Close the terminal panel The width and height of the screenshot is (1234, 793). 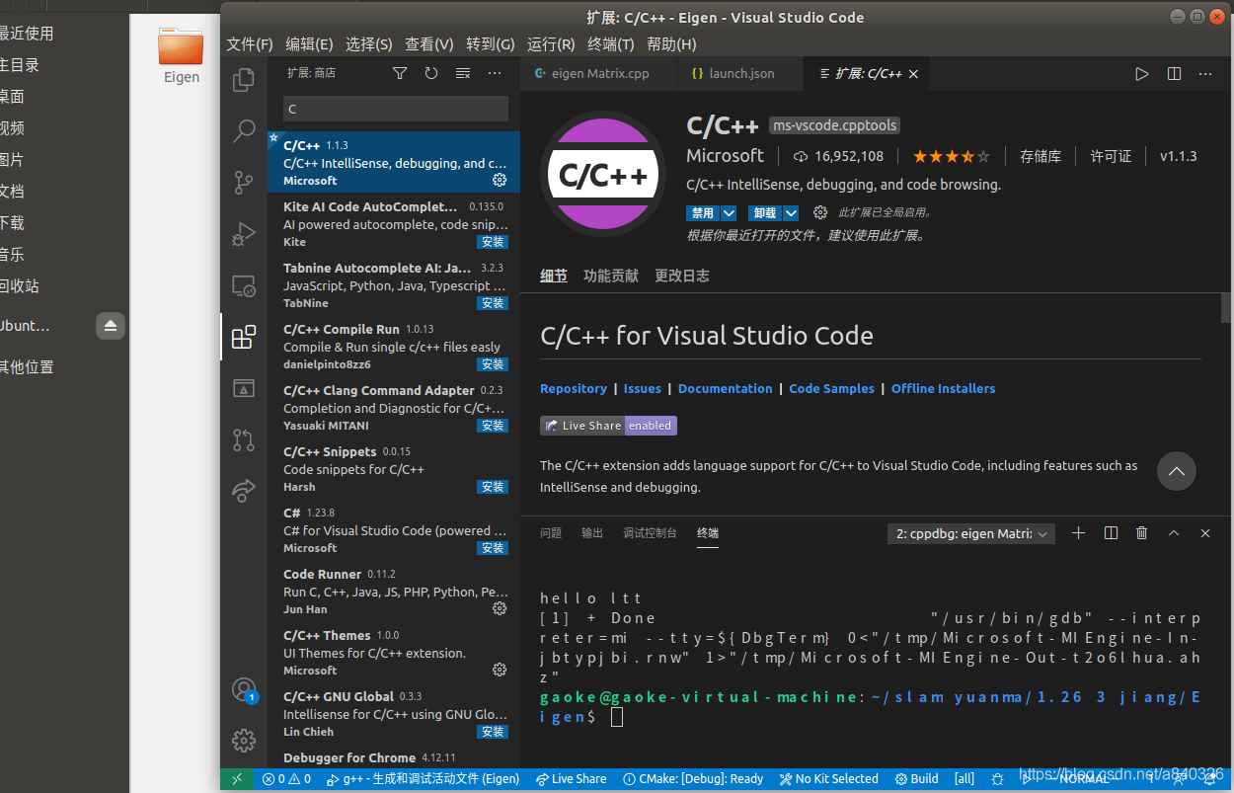(1205, 533)
